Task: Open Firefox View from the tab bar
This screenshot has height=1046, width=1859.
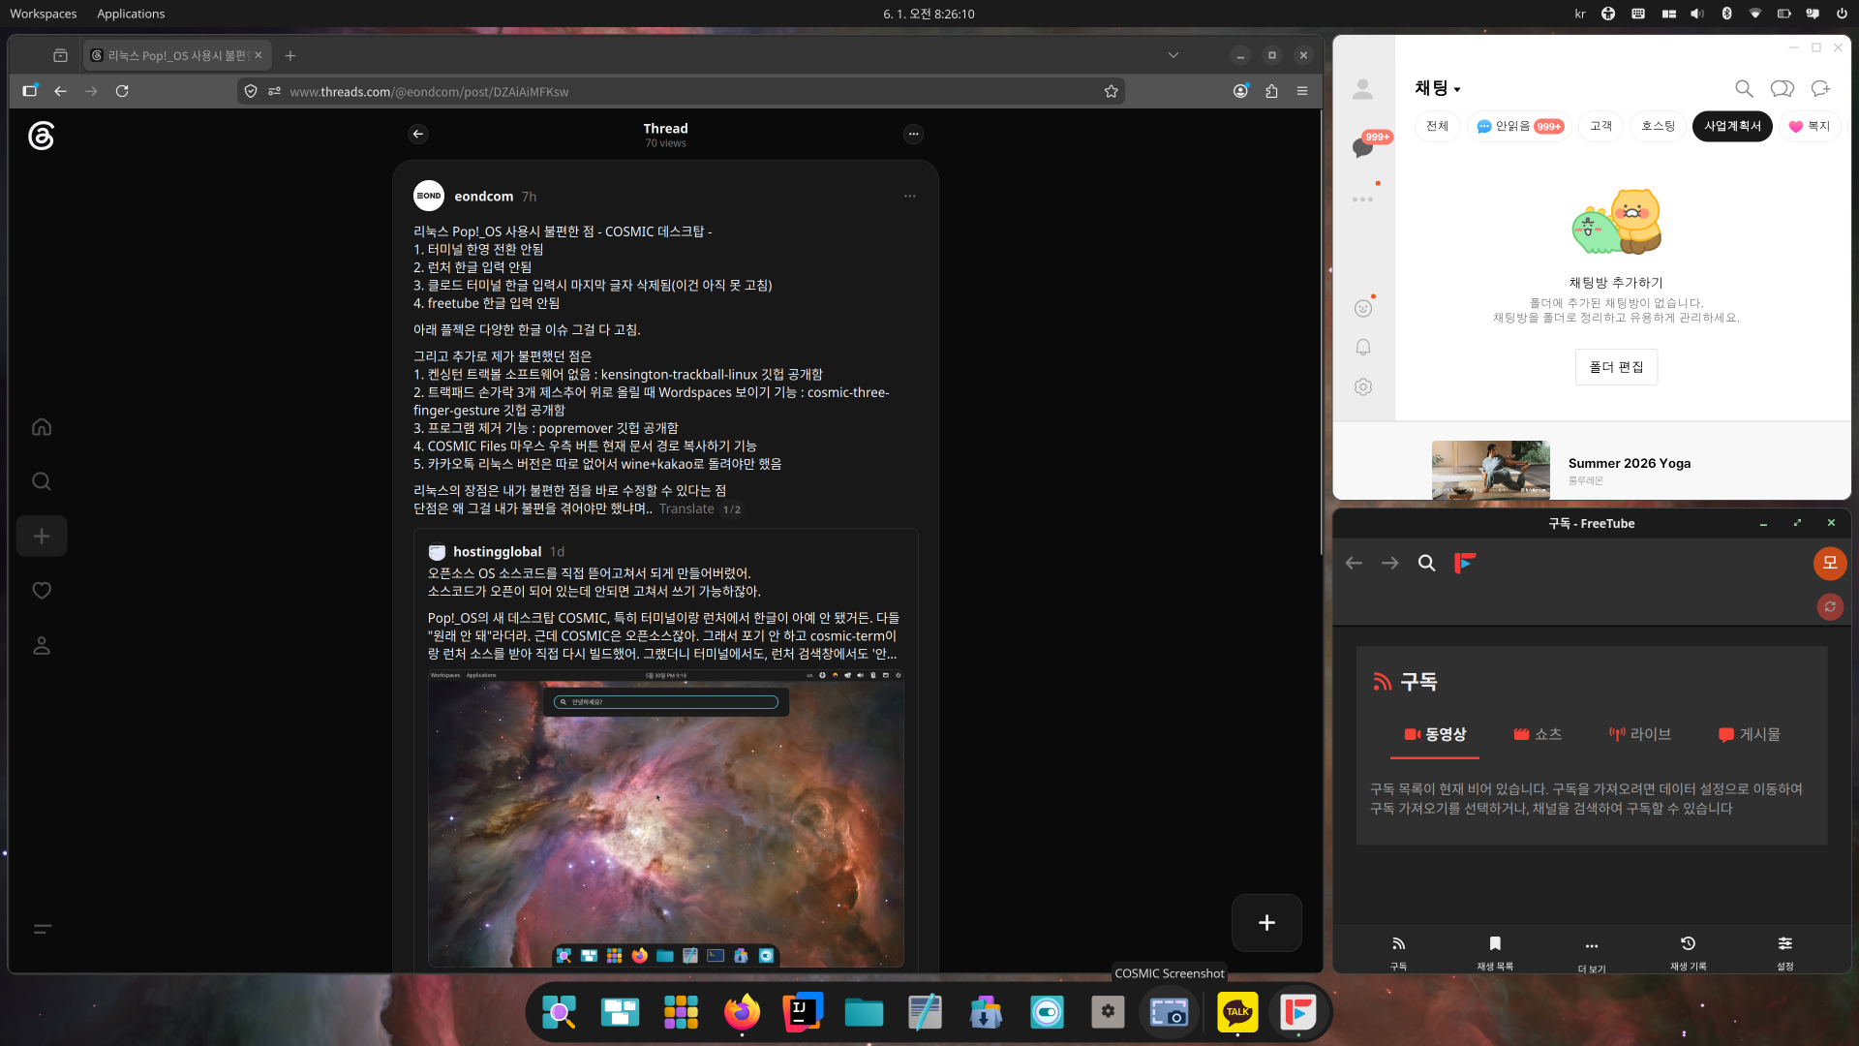Action: (x=60, y=55)
